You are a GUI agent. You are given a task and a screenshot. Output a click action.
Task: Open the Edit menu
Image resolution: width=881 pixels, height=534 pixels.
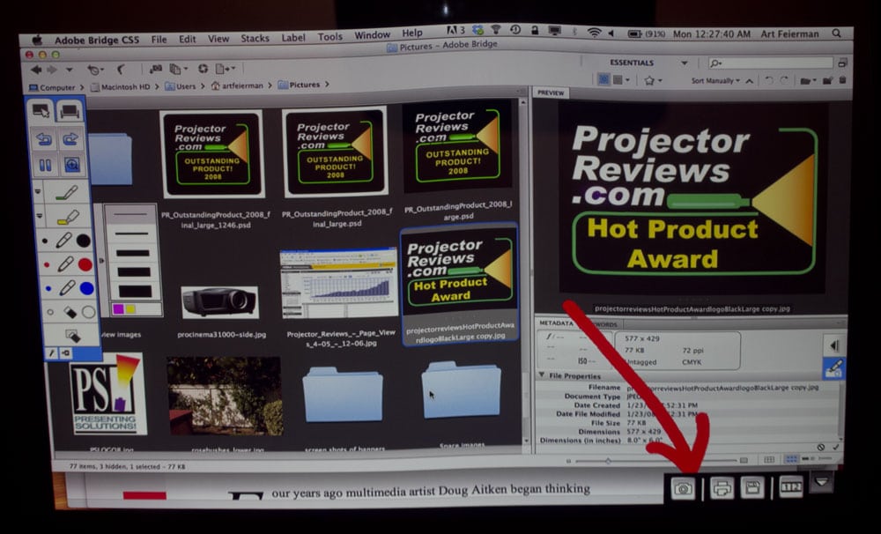[x=187, y=39]
